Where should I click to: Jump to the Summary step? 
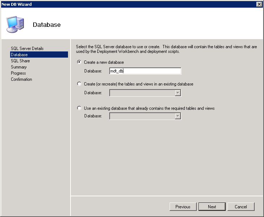tap(19, 67)
